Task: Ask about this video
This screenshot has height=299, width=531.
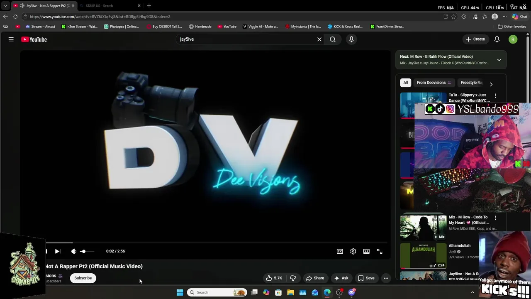Action: click(341, 278)
